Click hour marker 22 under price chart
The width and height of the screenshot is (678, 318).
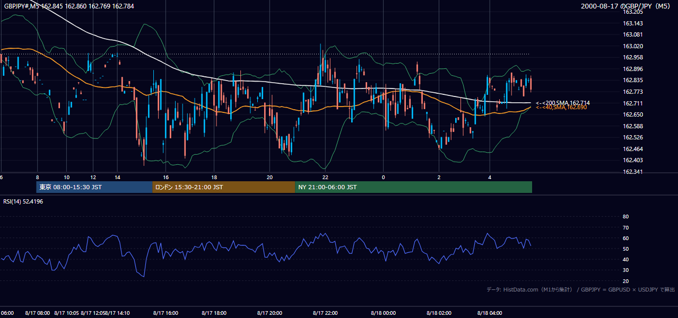tap(325, 177)
